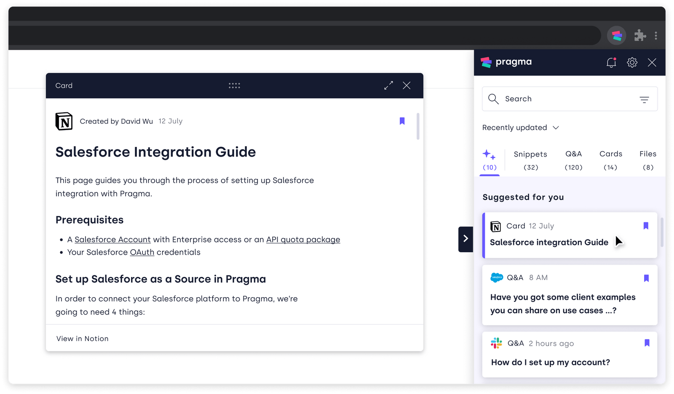Switch to the Cards tab
Screen dimensions: 674x394
tap(611, 160)
